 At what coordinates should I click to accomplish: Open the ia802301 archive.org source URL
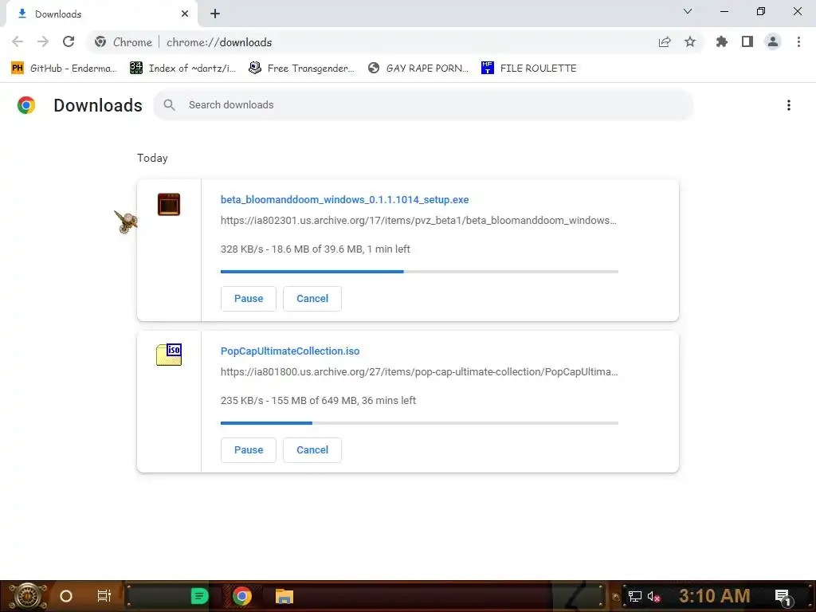pos(418,220)
